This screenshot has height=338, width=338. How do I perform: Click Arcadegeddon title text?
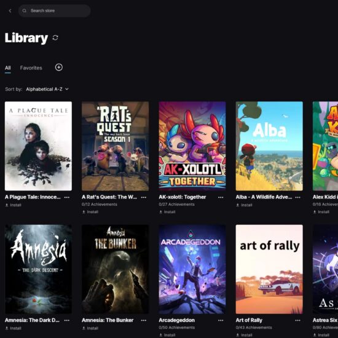pos(177,320)
